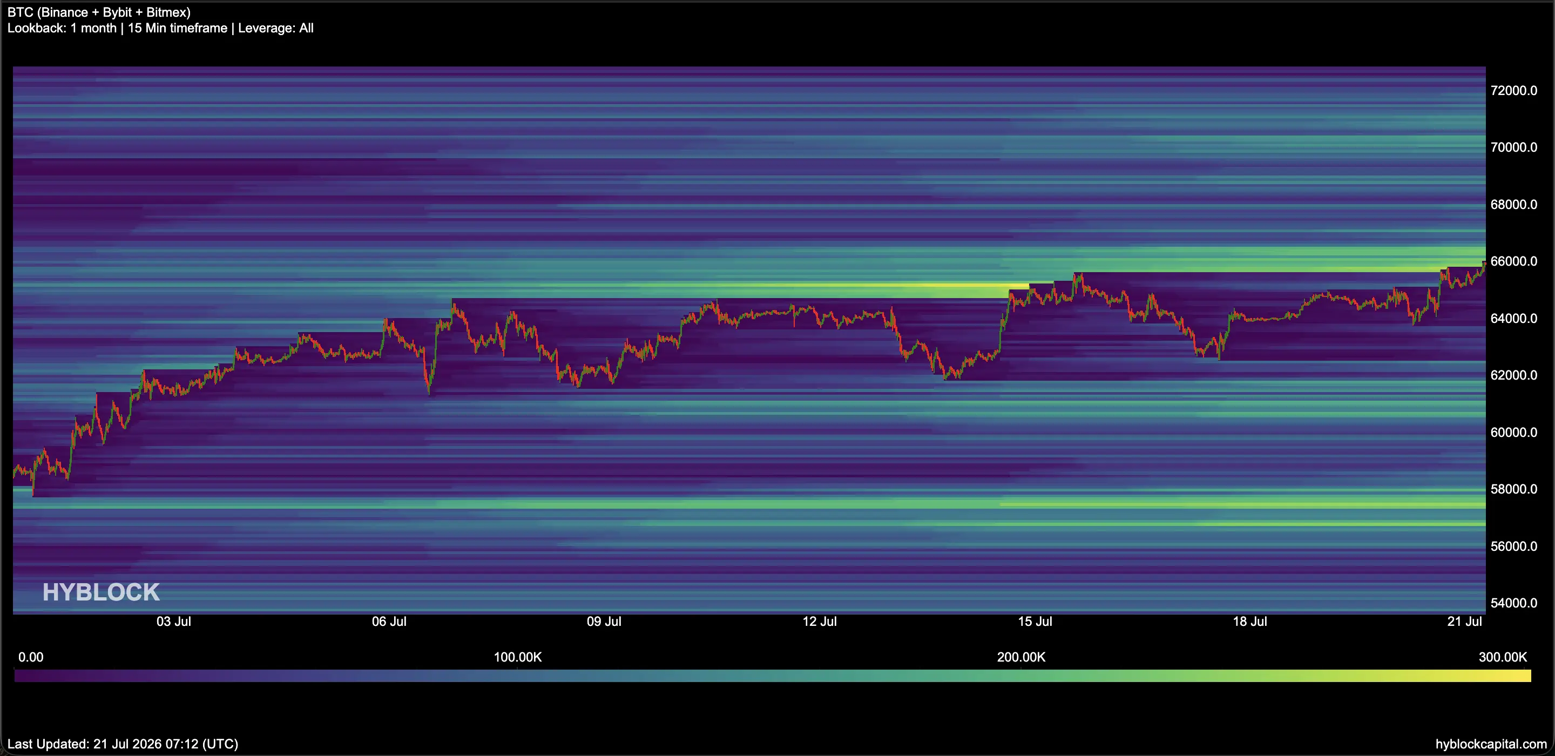Click the 66000.0 price axis label
1555x756 pixels.
click(1514, 261)
